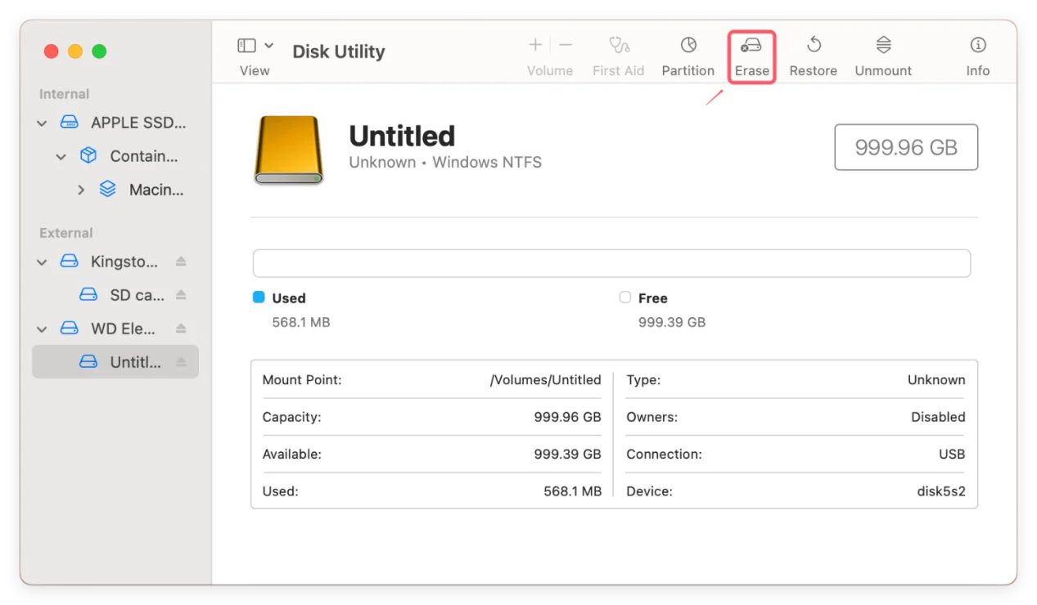
Task: Collapse the Kingston disk chevron
Action: click(43, 262)
